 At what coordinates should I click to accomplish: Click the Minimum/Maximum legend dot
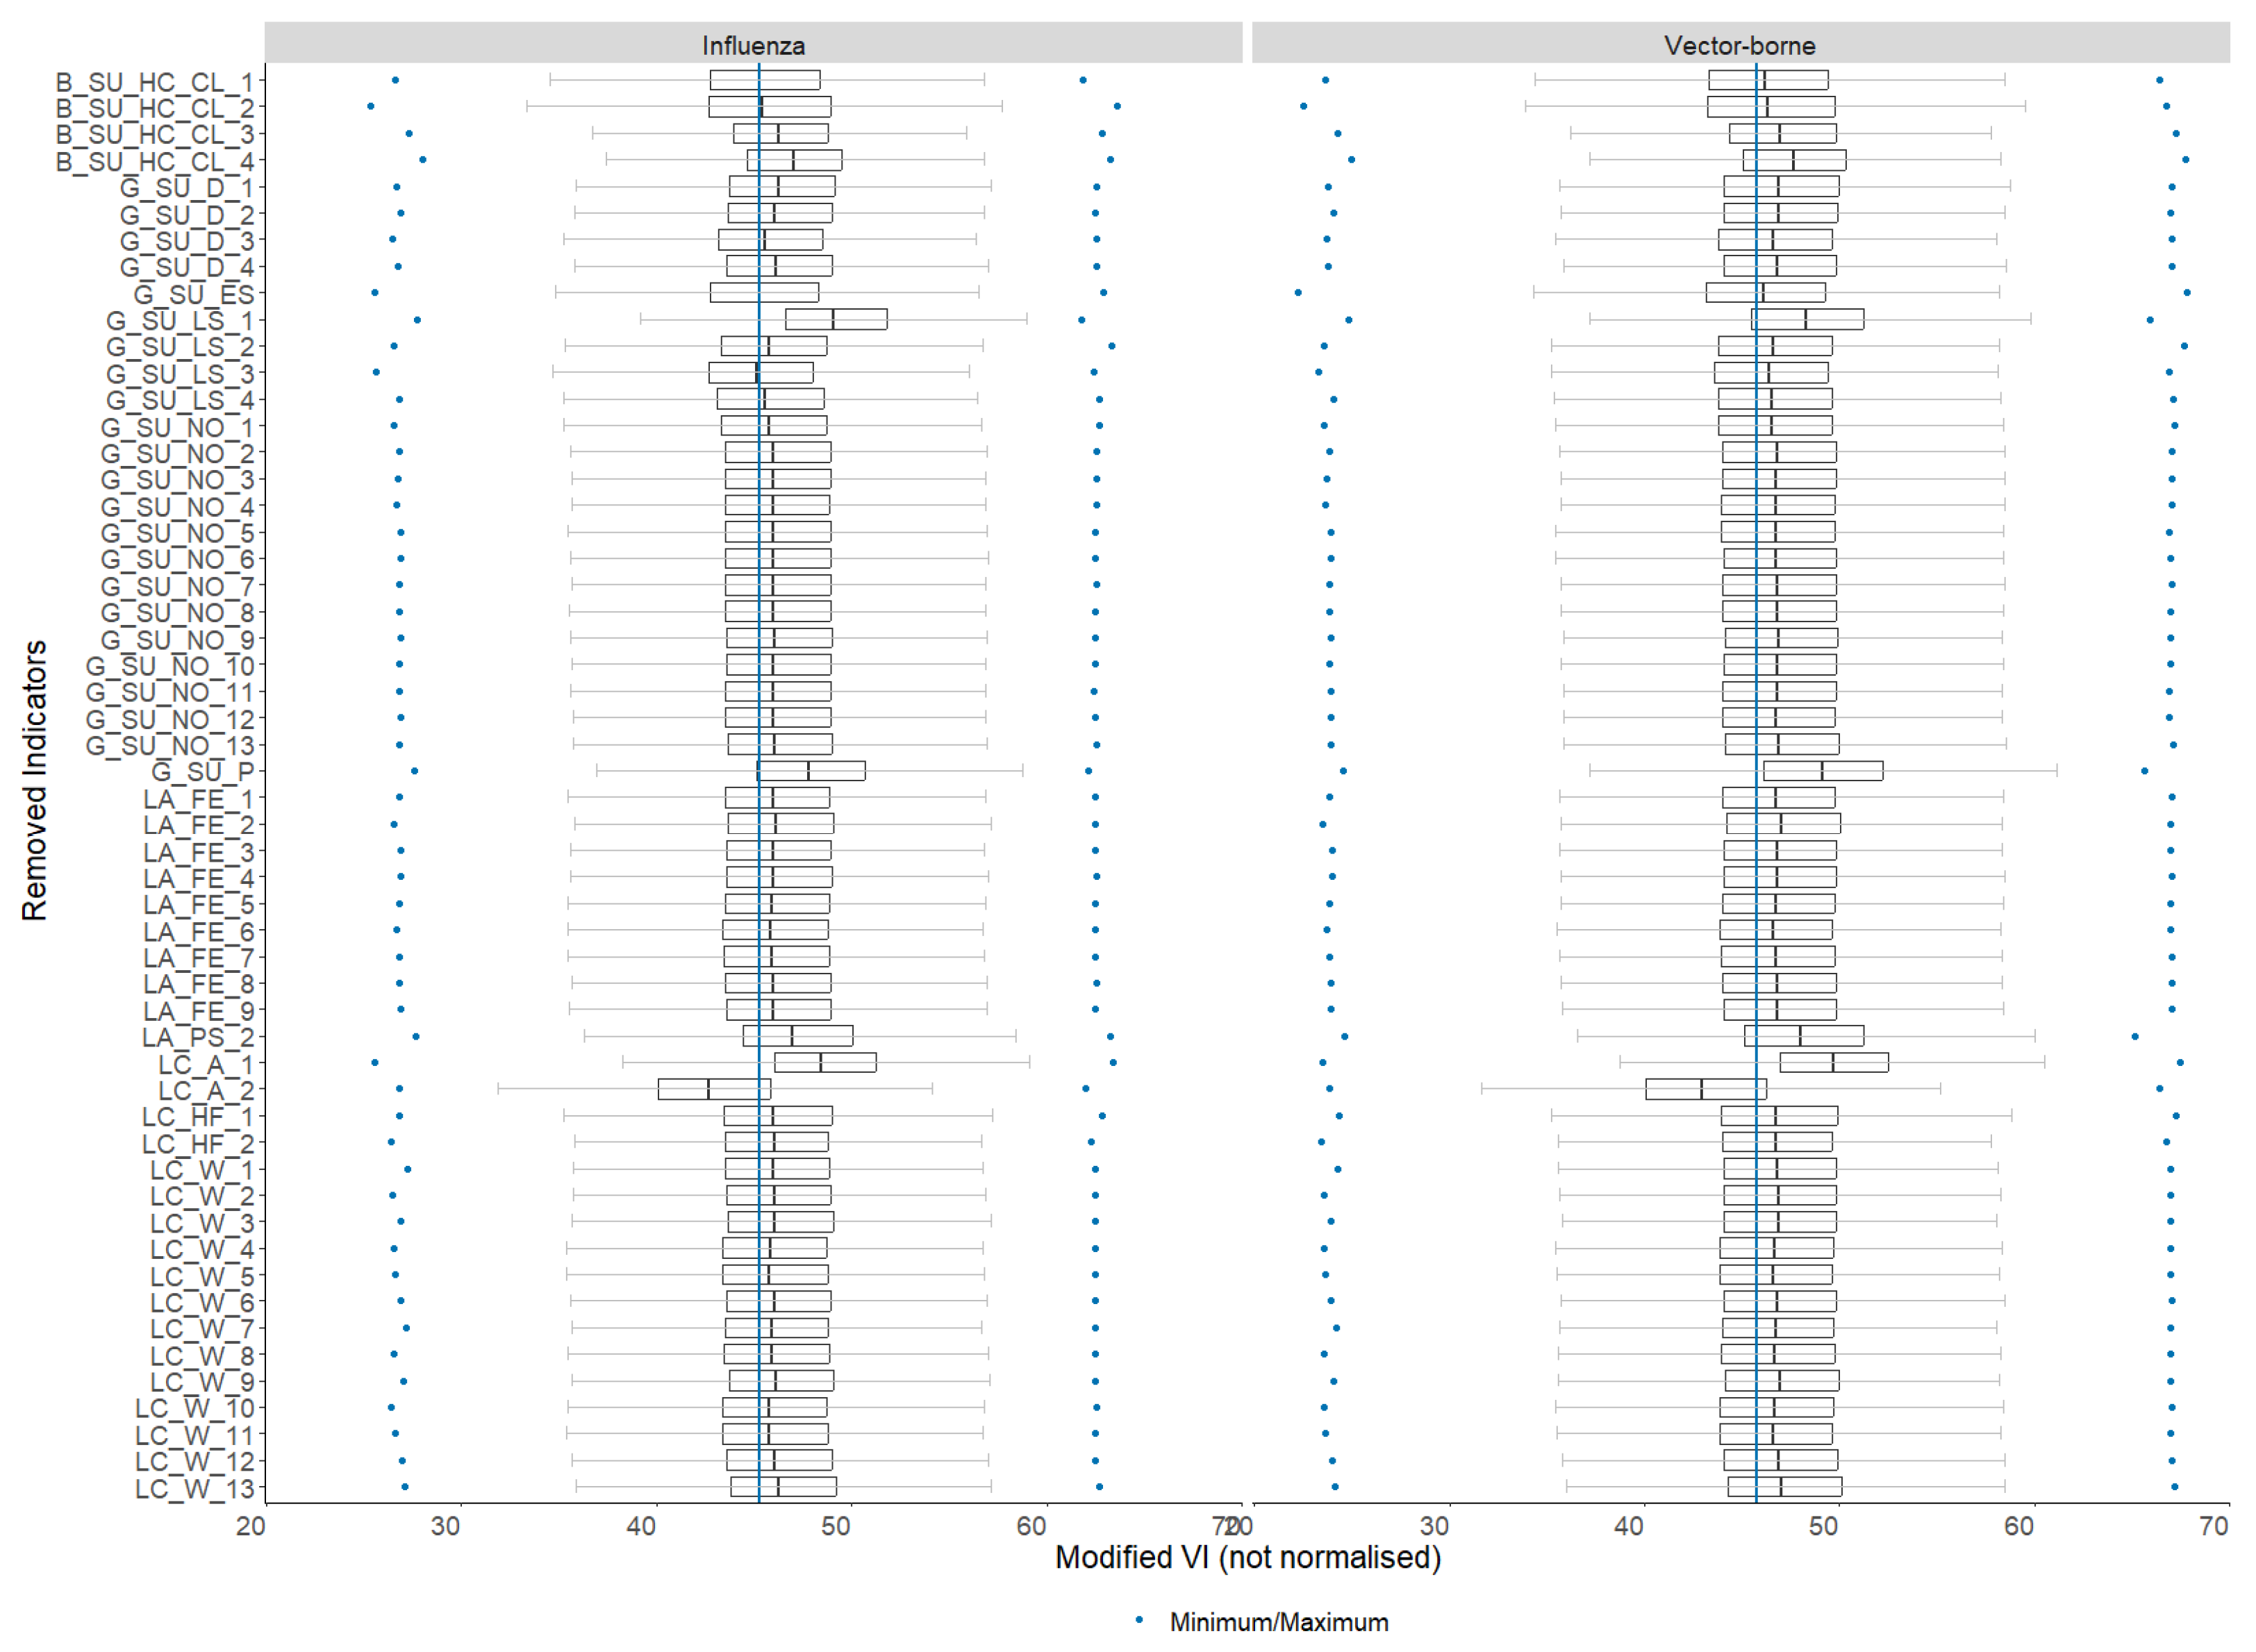[1139, 1619]
